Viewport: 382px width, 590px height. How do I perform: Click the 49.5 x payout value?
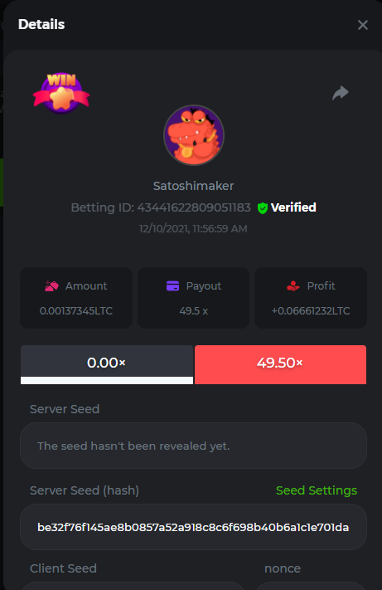193,311
